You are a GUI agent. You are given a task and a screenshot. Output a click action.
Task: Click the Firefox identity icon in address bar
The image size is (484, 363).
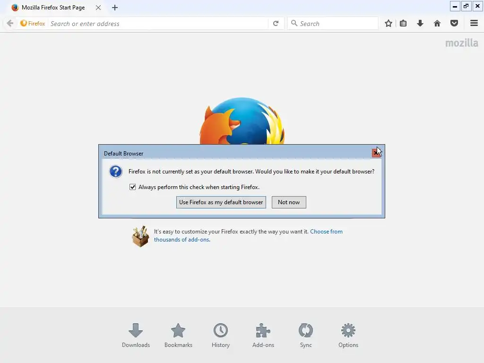pyautogui.click(x=24, y=23)
